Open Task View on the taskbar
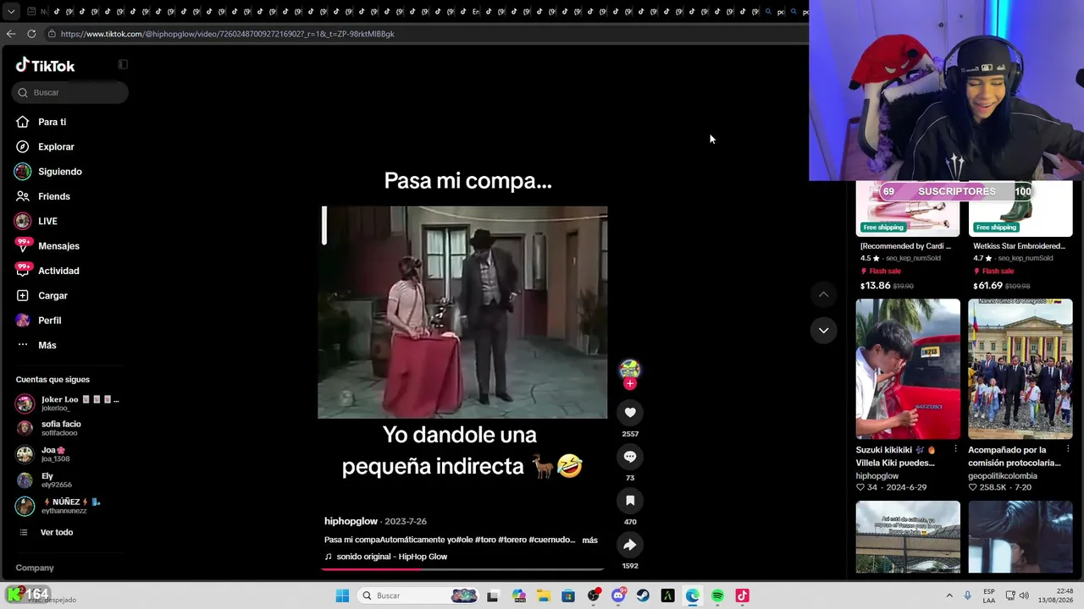 [493, 595]
